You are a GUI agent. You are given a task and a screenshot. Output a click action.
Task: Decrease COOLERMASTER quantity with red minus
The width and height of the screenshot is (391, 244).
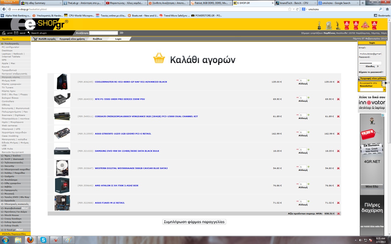point(298,80)
